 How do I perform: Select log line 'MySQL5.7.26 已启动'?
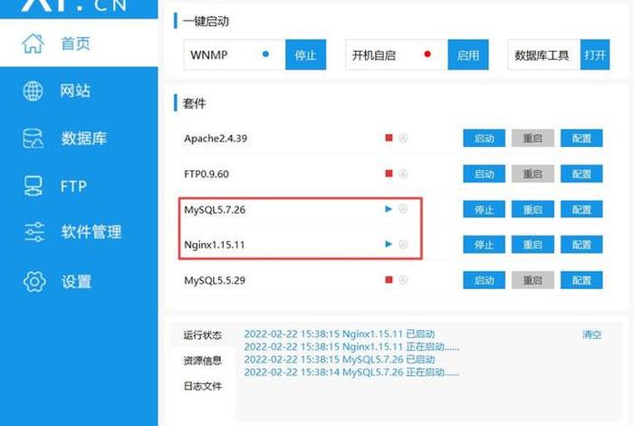point(340,359)
